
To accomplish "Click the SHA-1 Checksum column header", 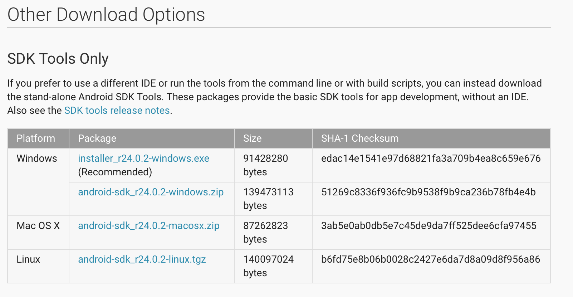I will 359,138.
